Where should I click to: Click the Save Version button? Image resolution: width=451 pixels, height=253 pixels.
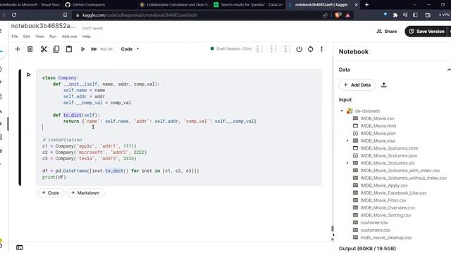(x=426, y=31)
